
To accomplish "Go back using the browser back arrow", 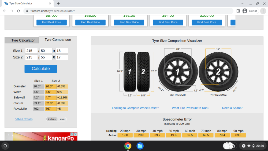I will coord(5,11).
